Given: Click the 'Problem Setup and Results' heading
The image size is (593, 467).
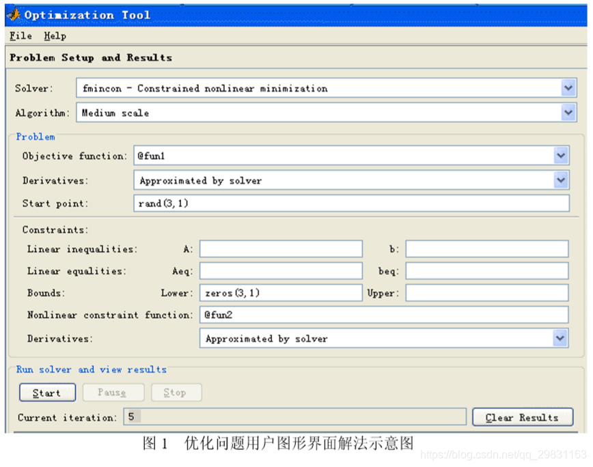Looking at the screenshot, I should (91, 58).
